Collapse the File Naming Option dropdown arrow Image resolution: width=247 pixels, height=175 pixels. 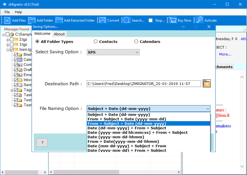(x=208, y=109)
